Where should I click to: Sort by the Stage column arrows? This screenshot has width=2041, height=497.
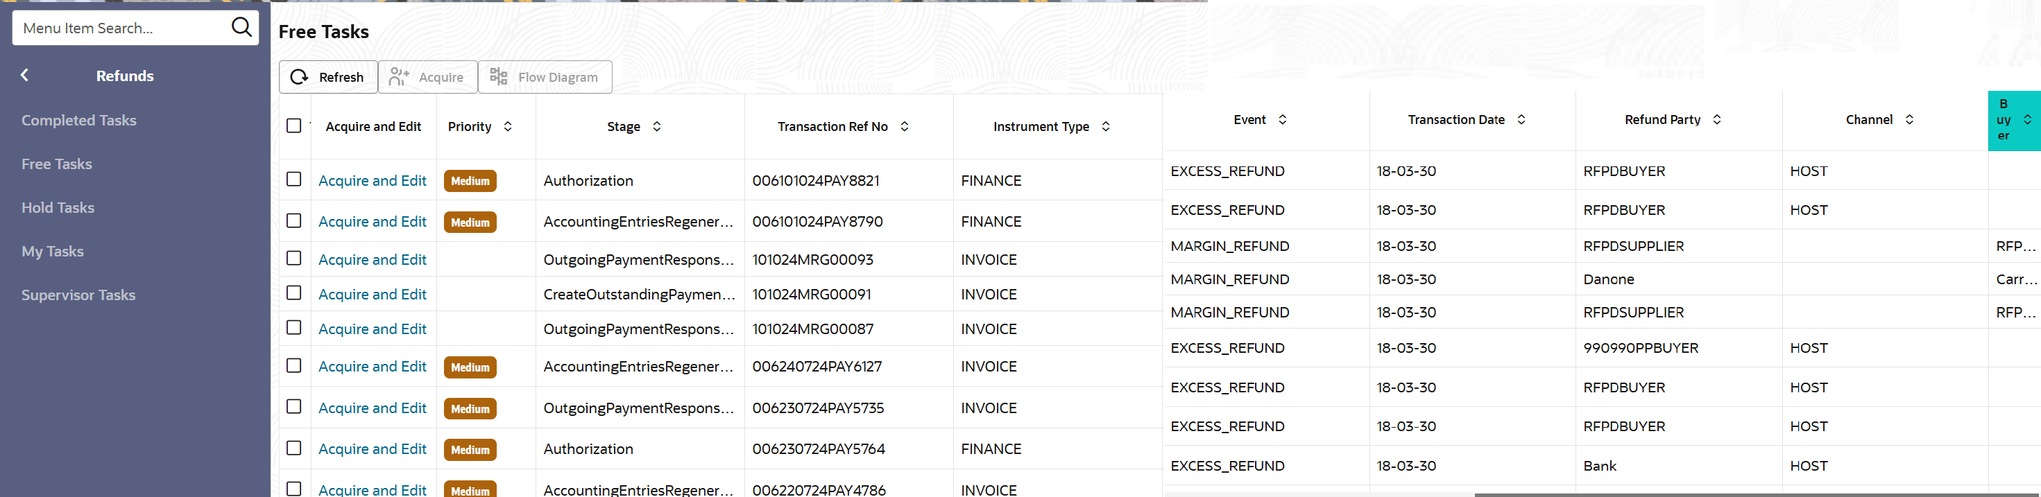coord(657,127)
